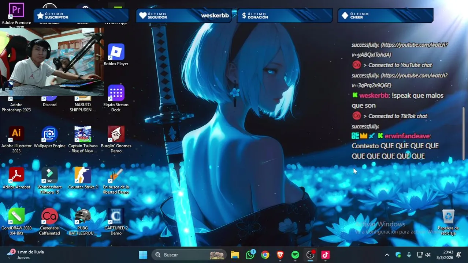Viewport: 468px width, 263px height.
Task: Open the volume control in the tray
Action: coord(428,255)
